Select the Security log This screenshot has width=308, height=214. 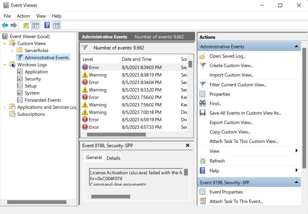(33, 79)
